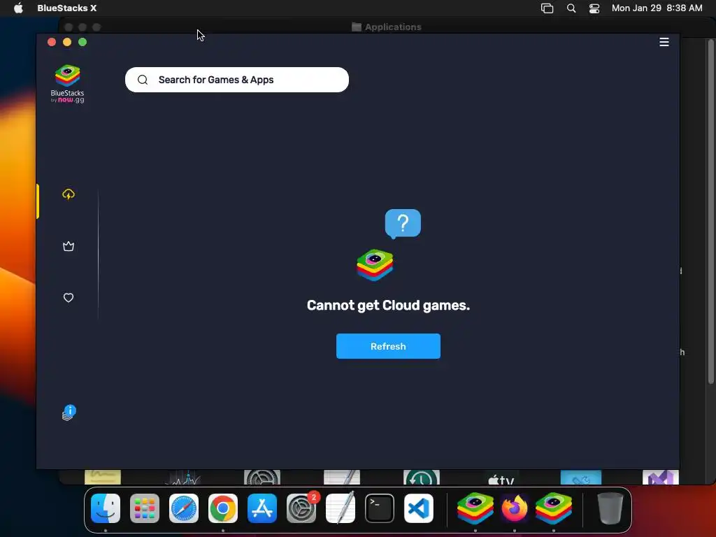Image resolution: width=716 pixels, height=537 pixels.
Task: Click the Stage Manager windows icon in menu bar
Action: click(547, 8)
